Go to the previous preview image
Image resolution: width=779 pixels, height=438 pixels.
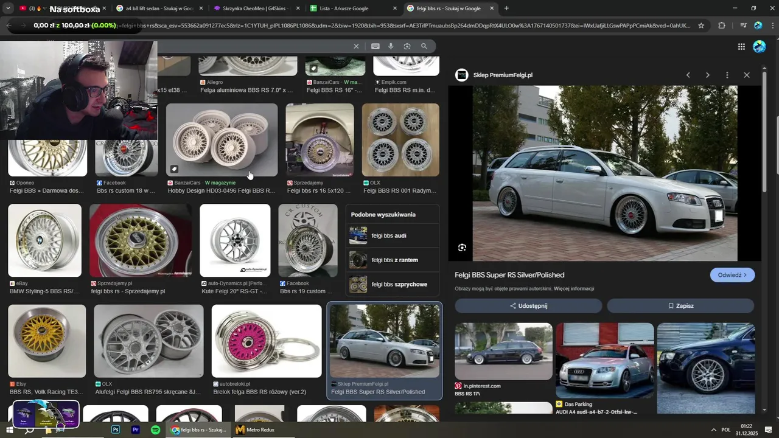(x=688, y=75)
